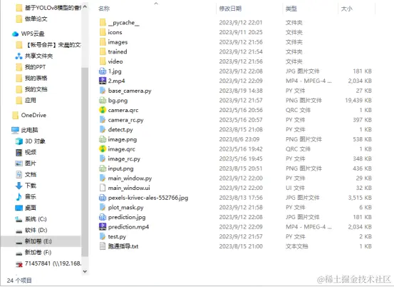Select file name pexels-krivec-ales-552766.jpg
394x287 pixels.
(148, 198)
